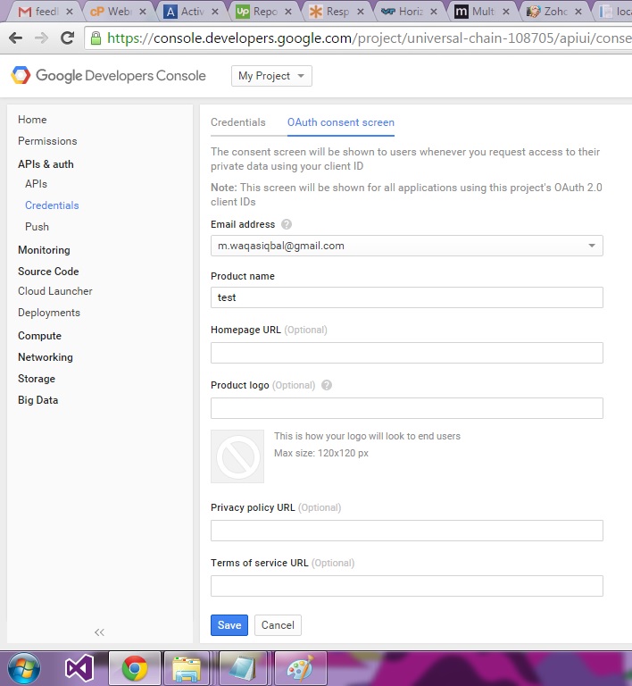Expand the Email address dropdown
632x686 pixels.
click(x=407, y=246)
